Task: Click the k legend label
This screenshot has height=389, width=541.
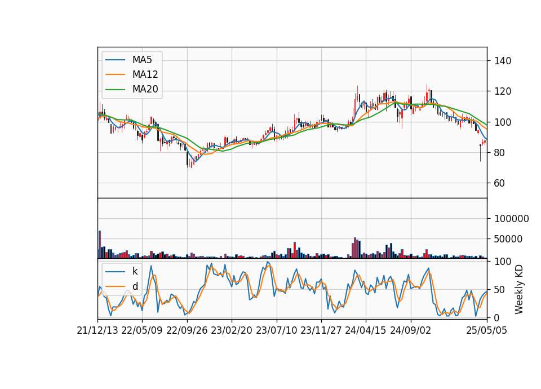Action: [135, 271]
